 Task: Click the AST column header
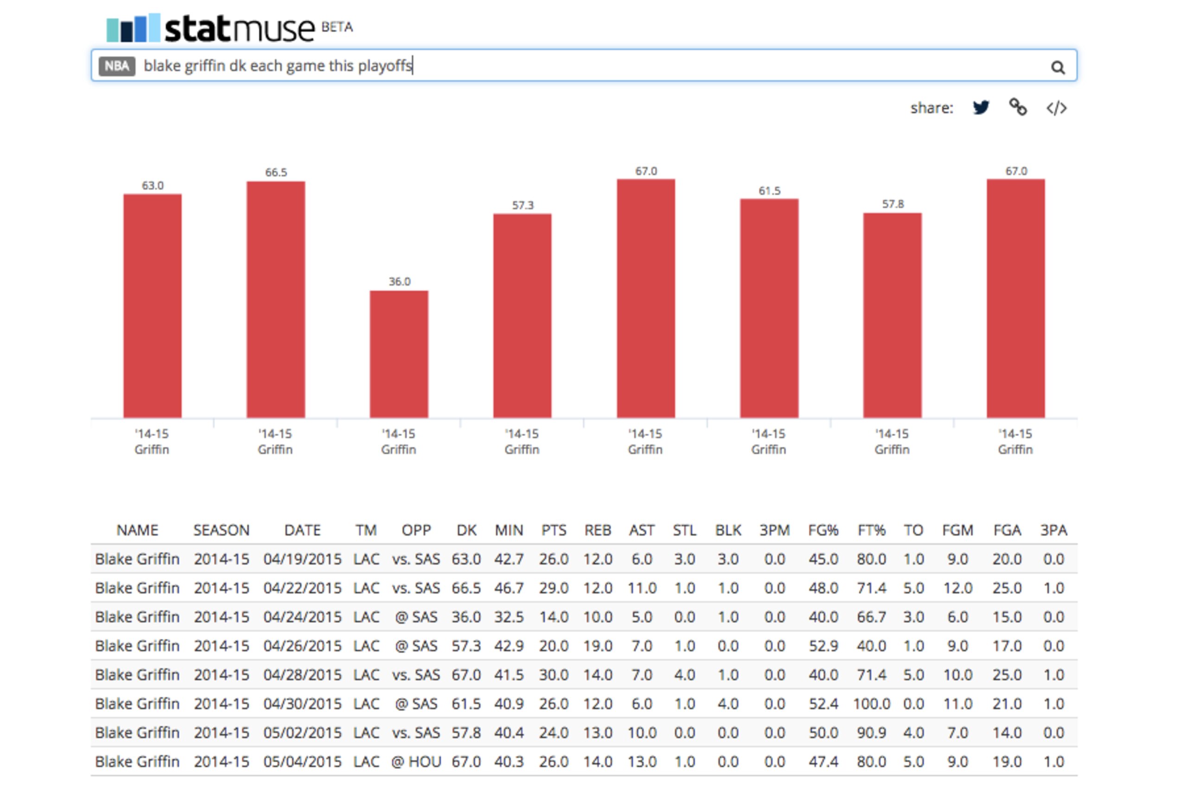(642, 530)
